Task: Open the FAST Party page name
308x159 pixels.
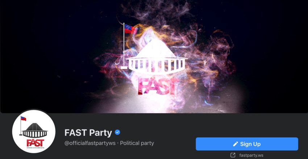Action: click(x=88, y=133)
